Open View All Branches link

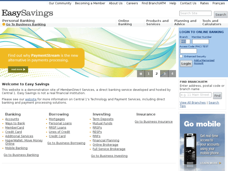click(x=193, y=103)
